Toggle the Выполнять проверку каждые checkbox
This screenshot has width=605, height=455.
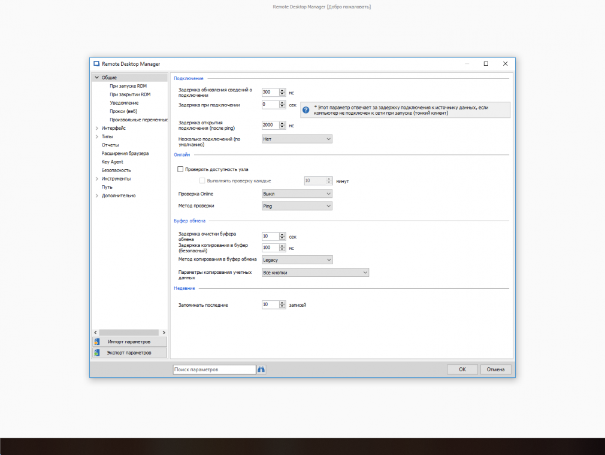click(x=202, y=181)
